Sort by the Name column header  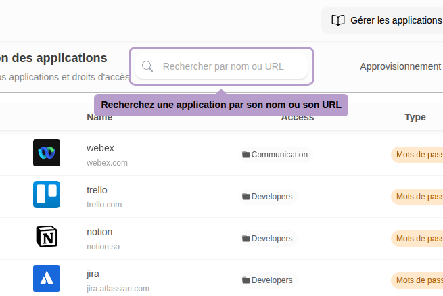99,117
